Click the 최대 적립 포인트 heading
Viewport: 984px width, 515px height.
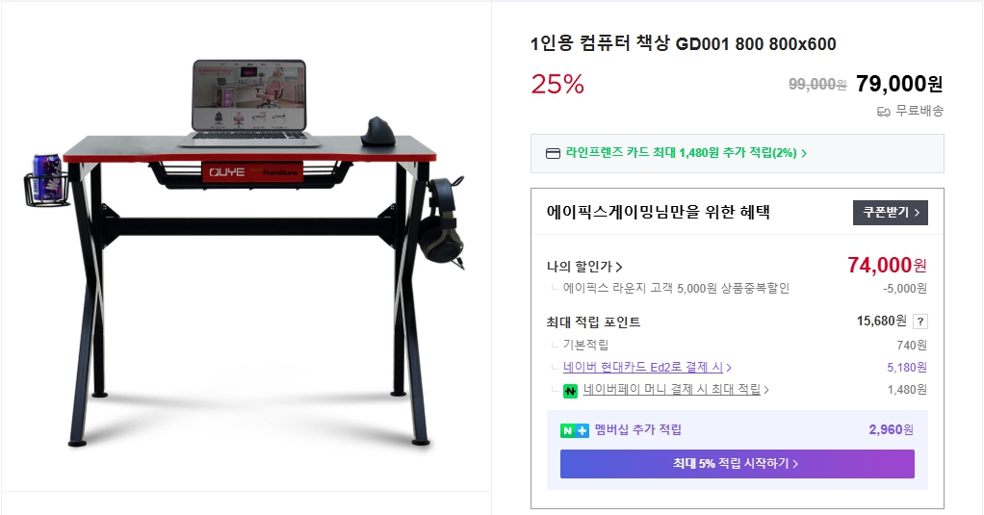[x=593, y=322]
